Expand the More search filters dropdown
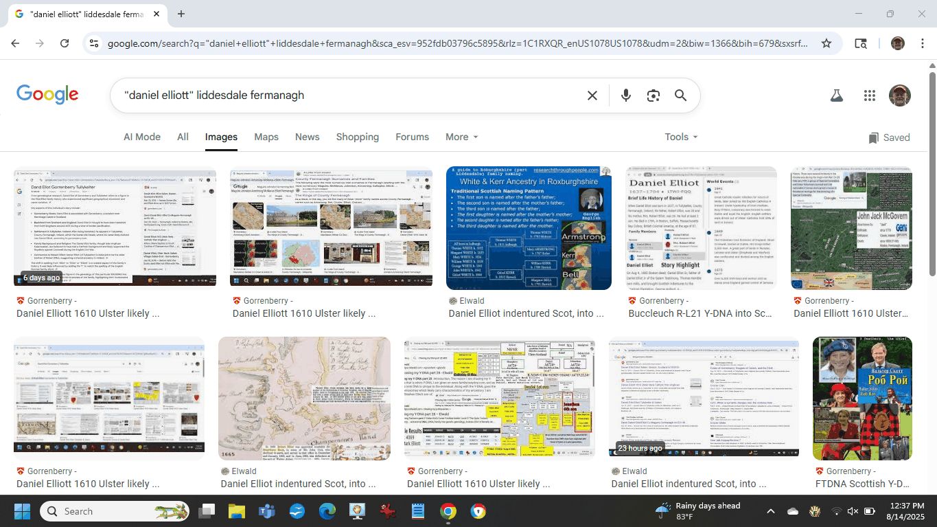The image size is (937, 527). (461, 137)
